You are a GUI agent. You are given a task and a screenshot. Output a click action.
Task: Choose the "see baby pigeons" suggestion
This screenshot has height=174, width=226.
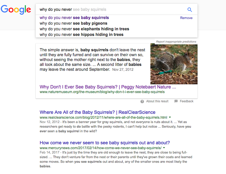tap(73, 23)
